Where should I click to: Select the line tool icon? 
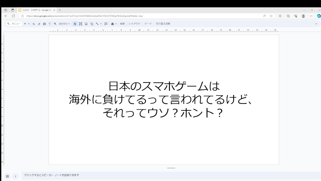click(x=97, y=24)
